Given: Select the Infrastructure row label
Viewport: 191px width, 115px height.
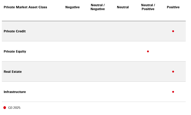Looking at the screenshot, I should pyautogui.click(x=15, y=92).
